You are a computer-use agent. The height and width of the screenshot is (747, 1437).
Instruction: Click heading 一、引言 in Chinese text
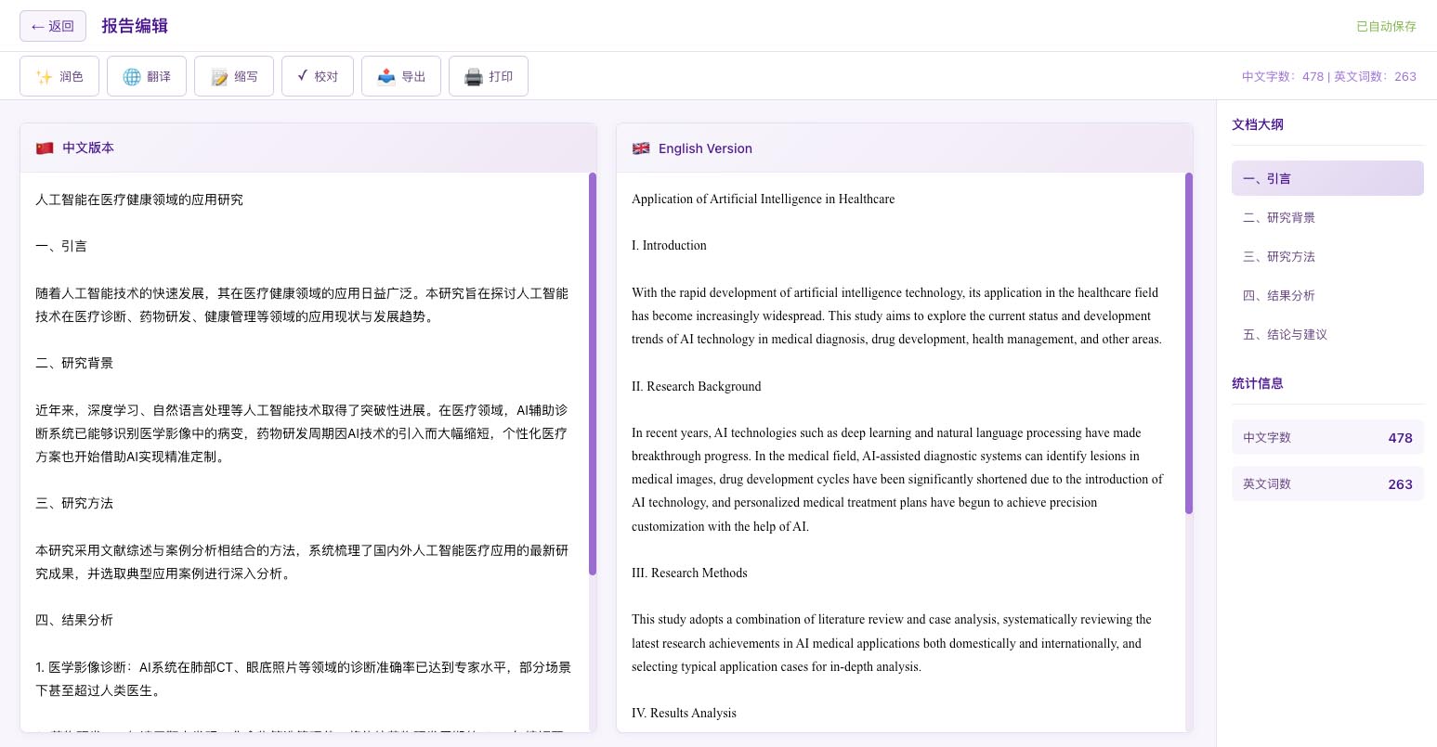61,246
